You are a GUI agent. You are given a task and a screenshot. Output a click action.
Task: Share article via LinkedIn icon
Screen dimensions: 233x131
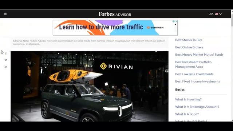point(6,67)
